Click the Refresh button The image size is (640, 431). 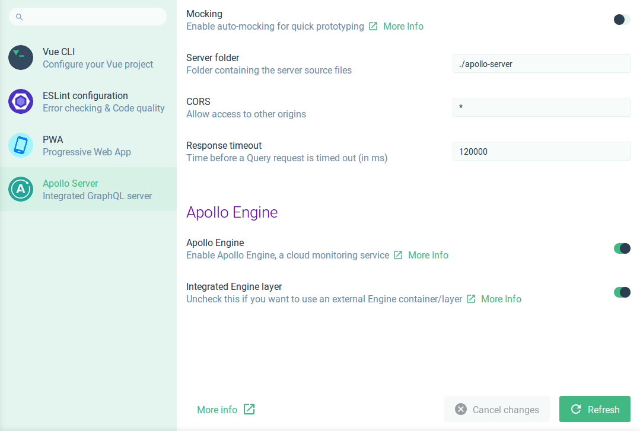coord(595,409)
